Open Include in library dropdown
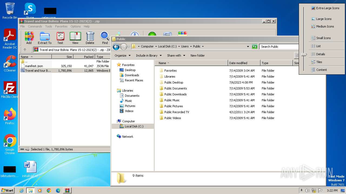The width and height of the screenshot is (346, 194). click(149, 56)
